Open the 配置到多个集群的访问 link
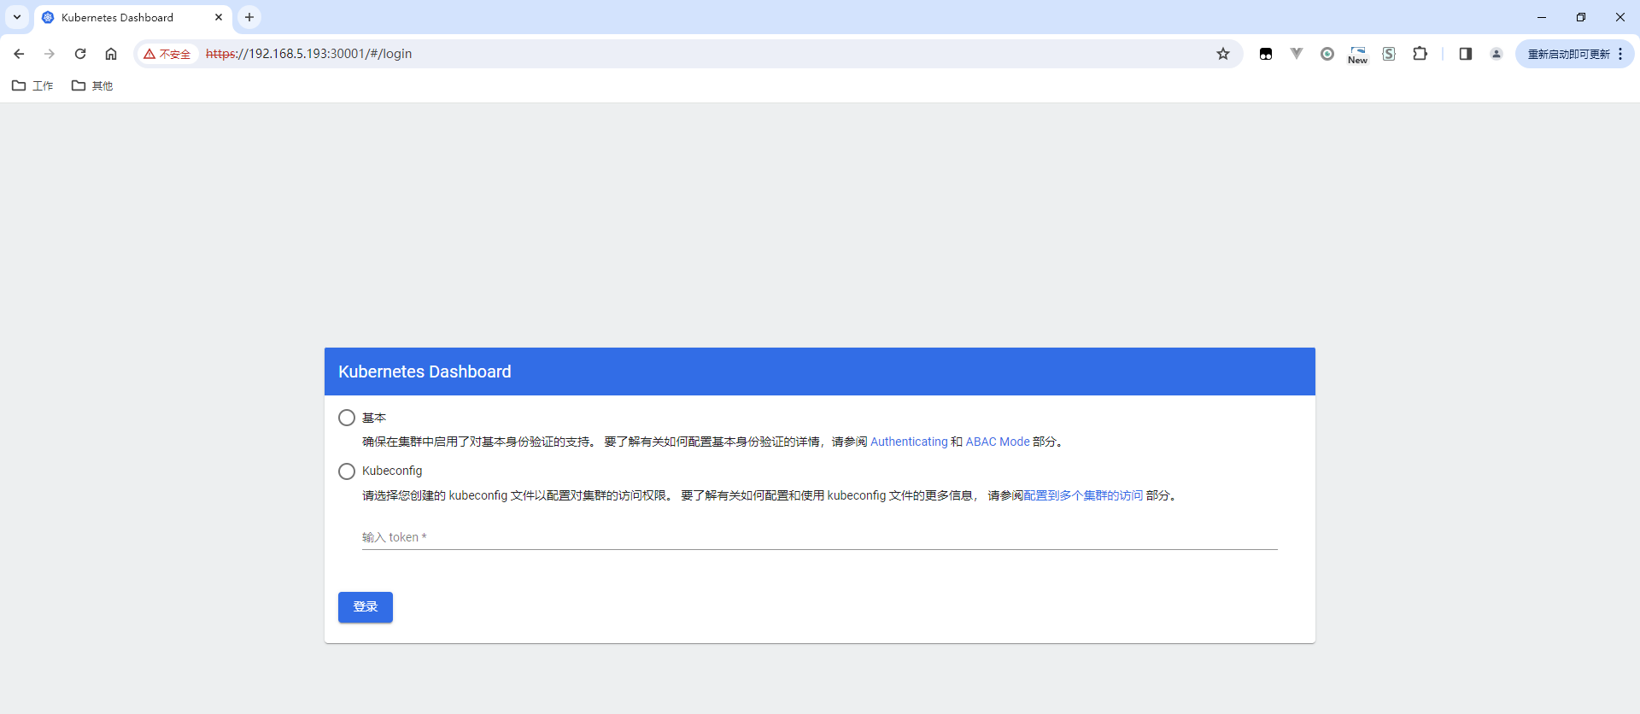Viewport: 1640px width, 714px height. click(x=1083, y=495)
